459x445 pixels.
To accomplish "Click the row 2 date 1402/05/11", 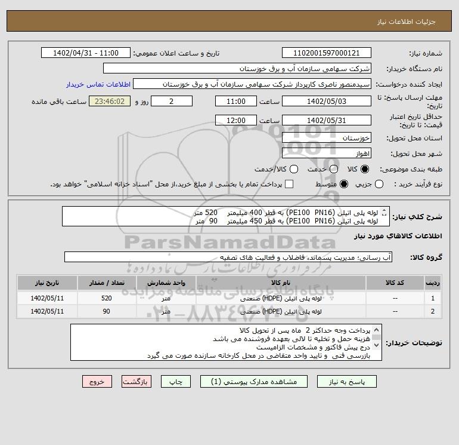I will 47,312.
